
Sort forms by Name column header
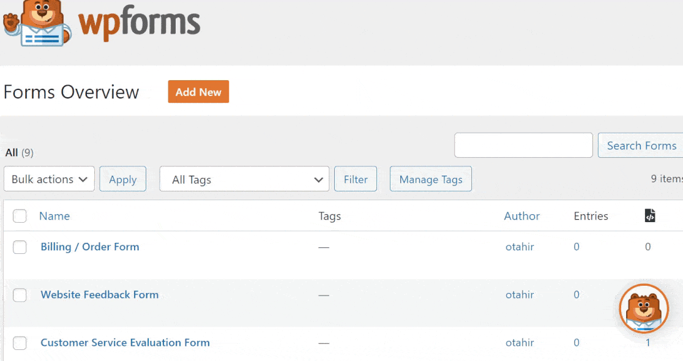(x=54, y=216)
